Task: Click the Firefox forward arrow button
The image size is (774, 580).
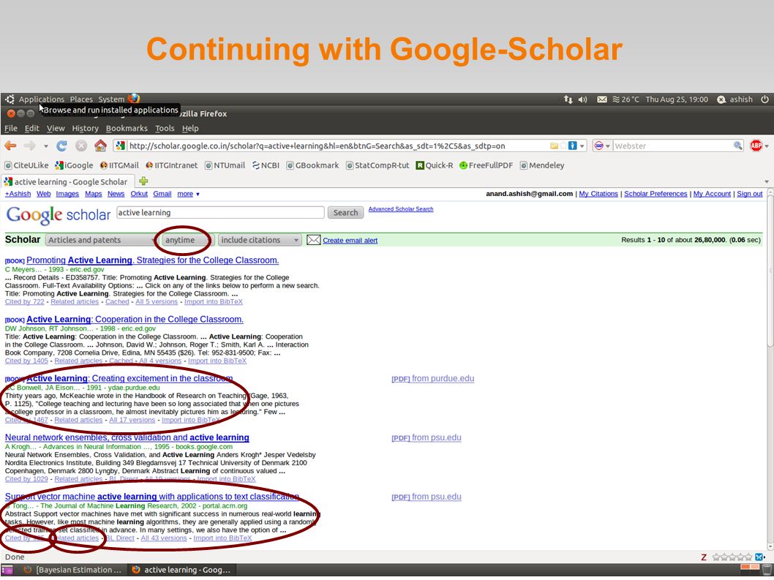Action: click(x=29, y=146)
